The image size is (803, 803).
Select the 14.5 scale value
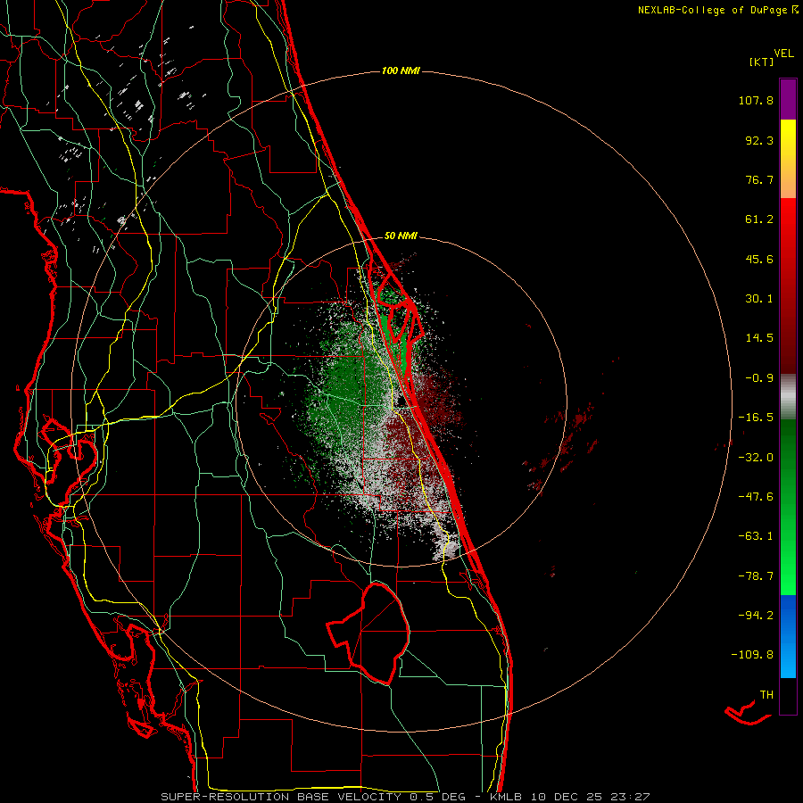(759, 338)
